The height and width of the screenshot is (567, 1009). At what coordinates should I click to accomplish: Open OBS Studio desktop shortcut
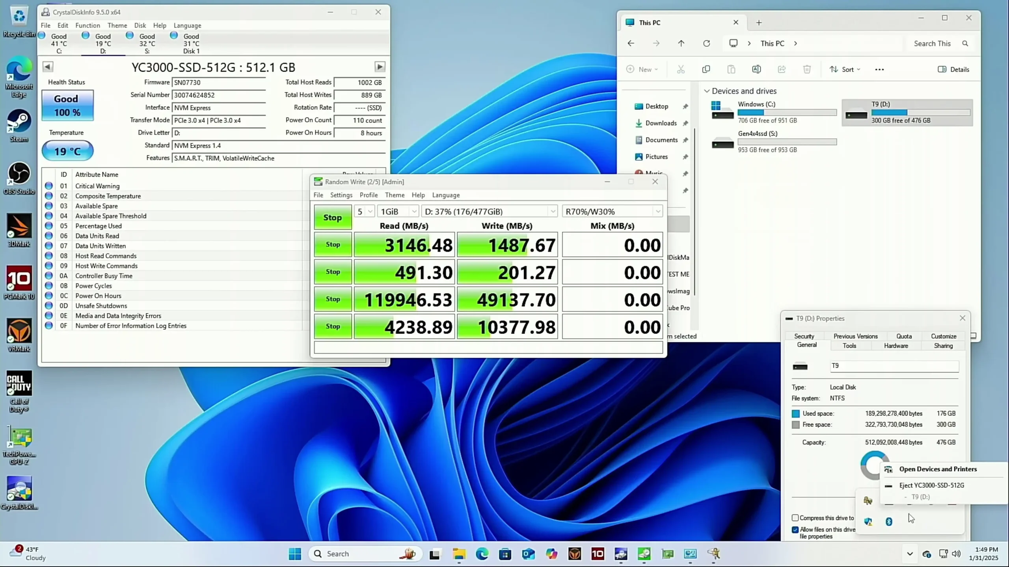click(19, 178)
